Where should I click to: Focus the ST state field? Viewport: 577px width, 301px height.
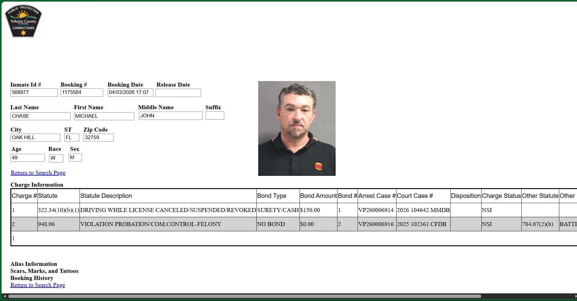(72, 138)
